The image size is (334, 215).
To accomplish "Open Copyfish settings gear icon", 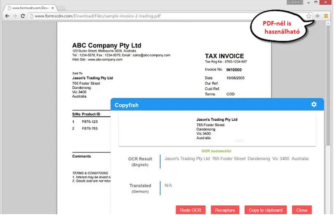I will tap(314, 104).
